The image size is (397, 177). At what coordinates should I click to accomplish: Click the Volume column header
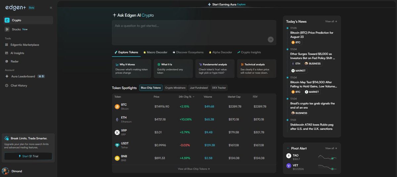coord(208,97)
